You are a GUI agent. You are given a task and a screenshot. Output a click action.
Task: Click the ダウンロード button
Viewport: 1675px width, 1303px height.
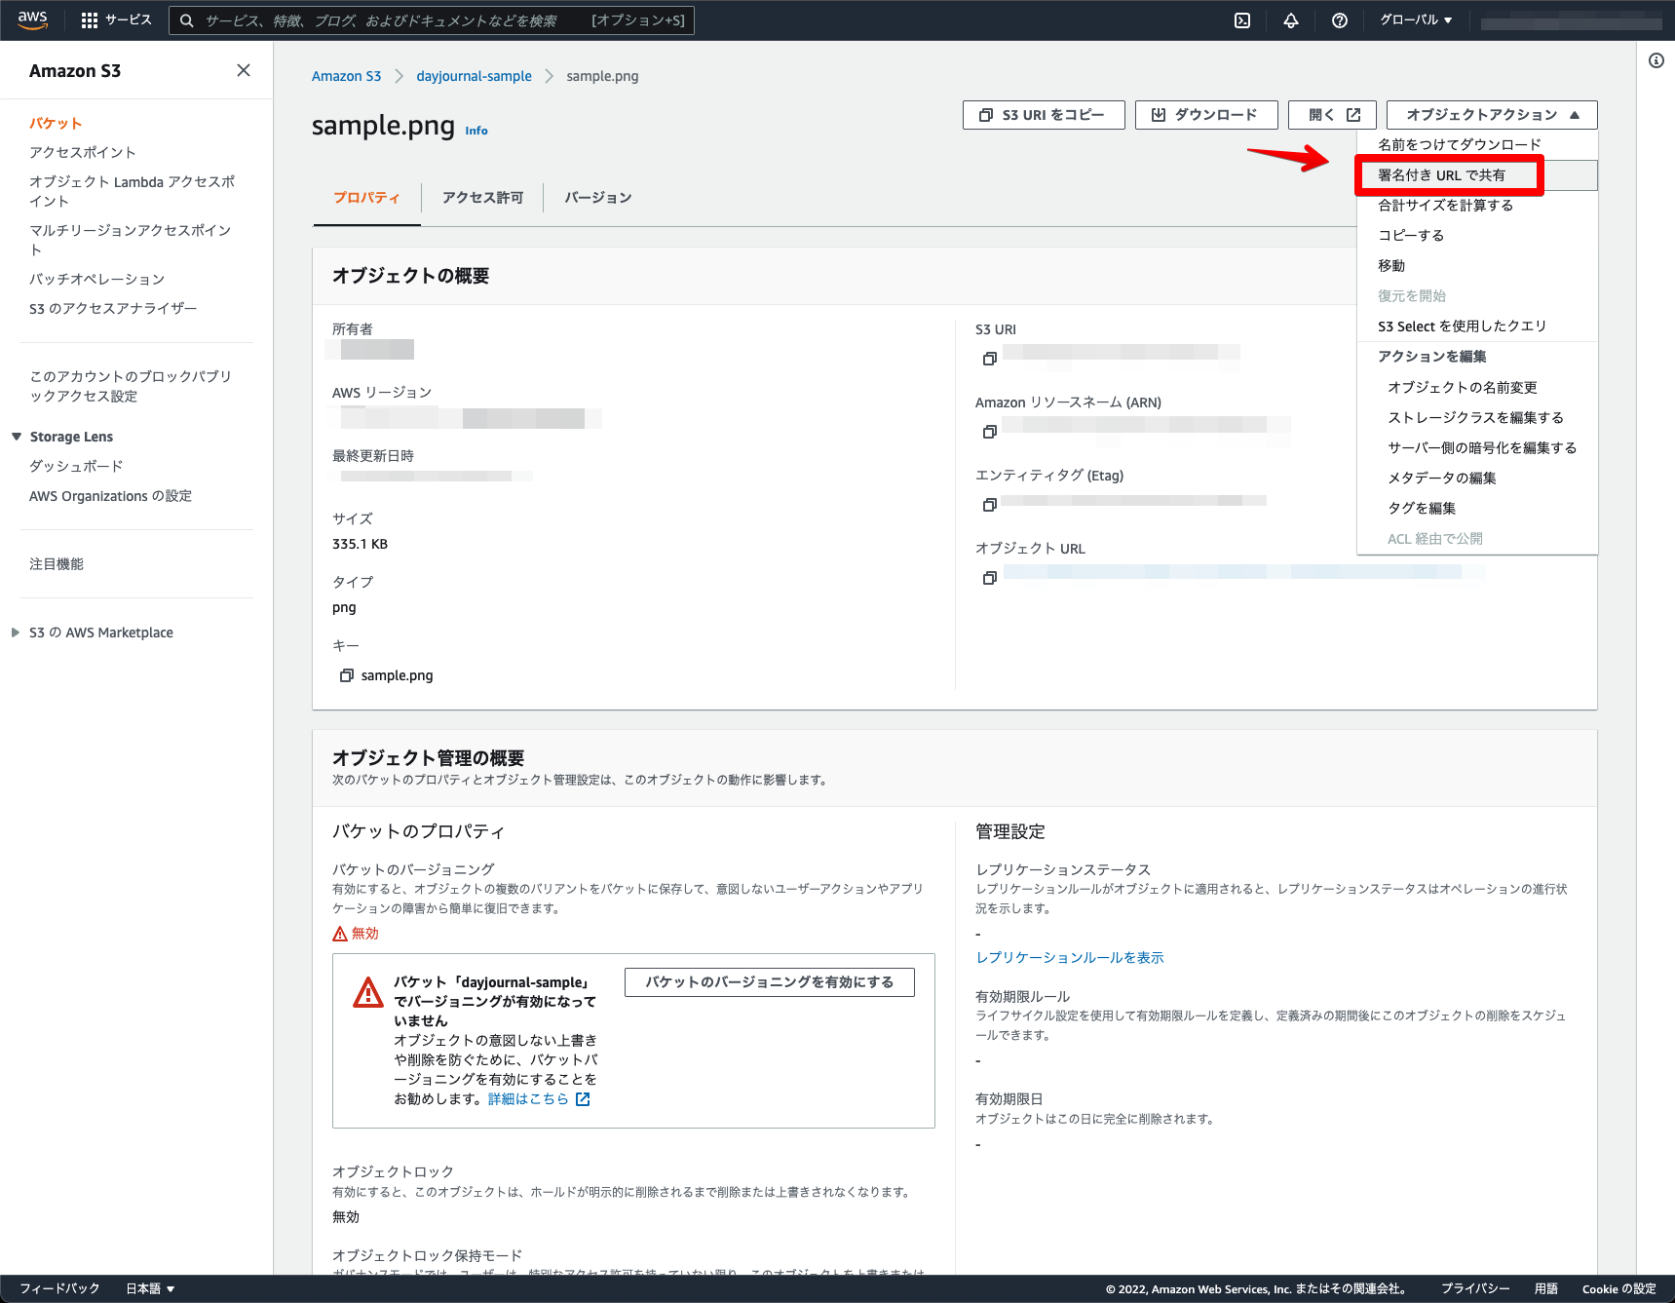coord(1206,115)
